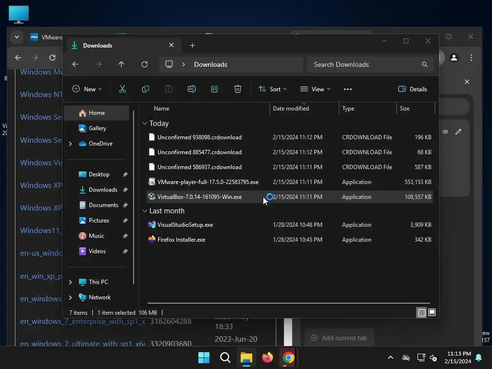Viewport: 492px width, 369px height.
Task: Click the Copy icon in Explorer toolbar
Action: [x=145, y=89]
